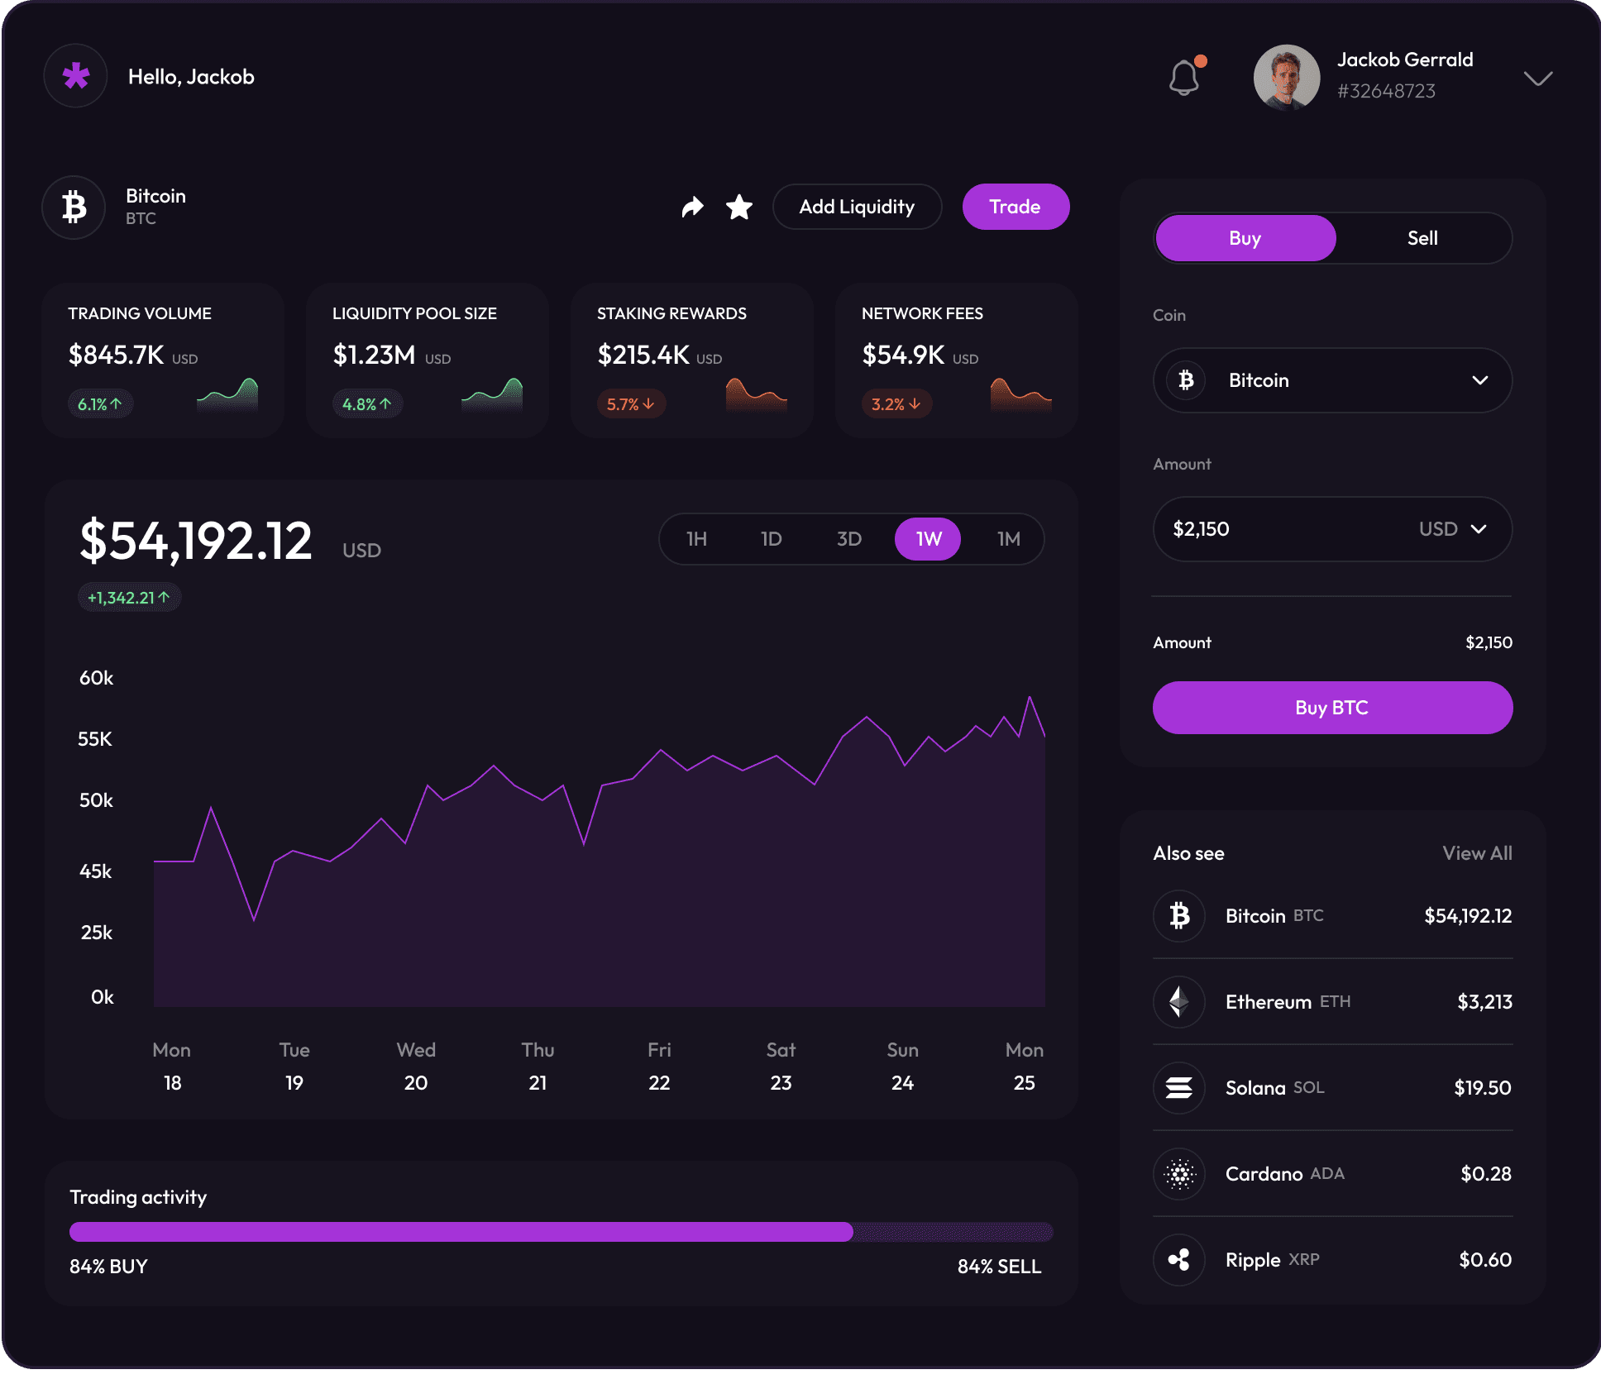Select the Buy option

pos(1245,238)
